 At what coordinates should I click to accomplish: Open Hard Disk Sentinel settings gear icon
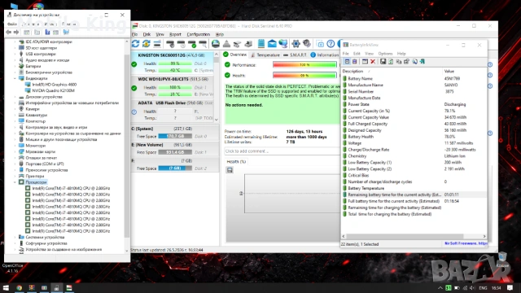(296, 44)
